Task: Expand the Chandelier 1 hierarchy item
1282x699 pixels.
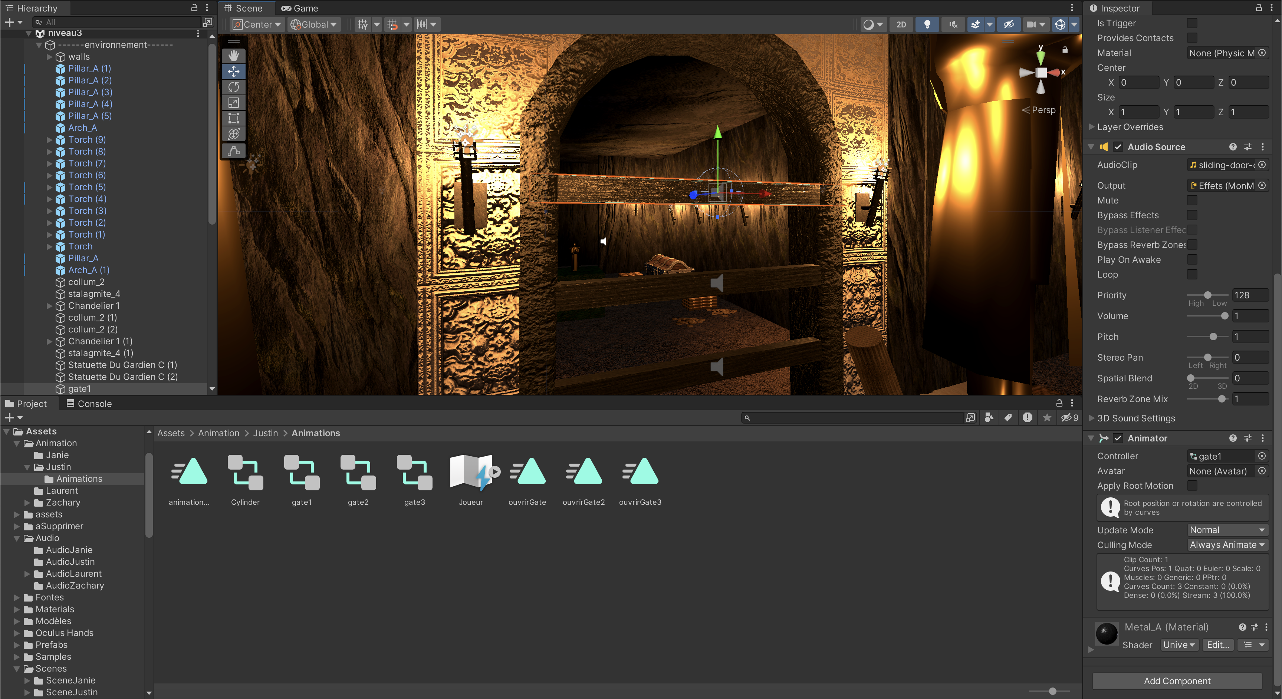Action: point(49,306)
